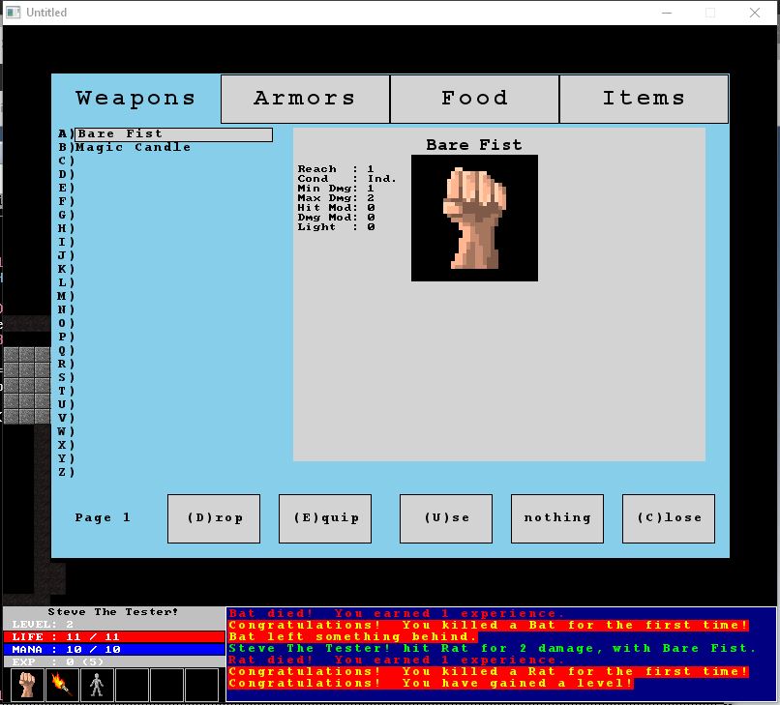Click the empty inventory slot C
This screenshot has height=705, width=780.
pyautogui.click(x=165, y=162)
